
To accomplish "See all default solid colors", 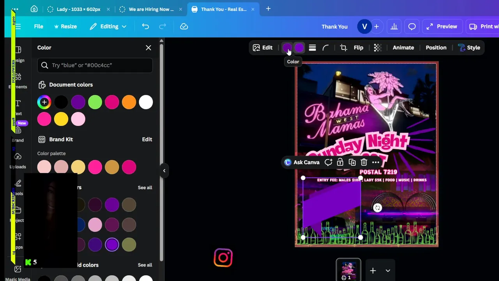I will [x=145, y=265].
